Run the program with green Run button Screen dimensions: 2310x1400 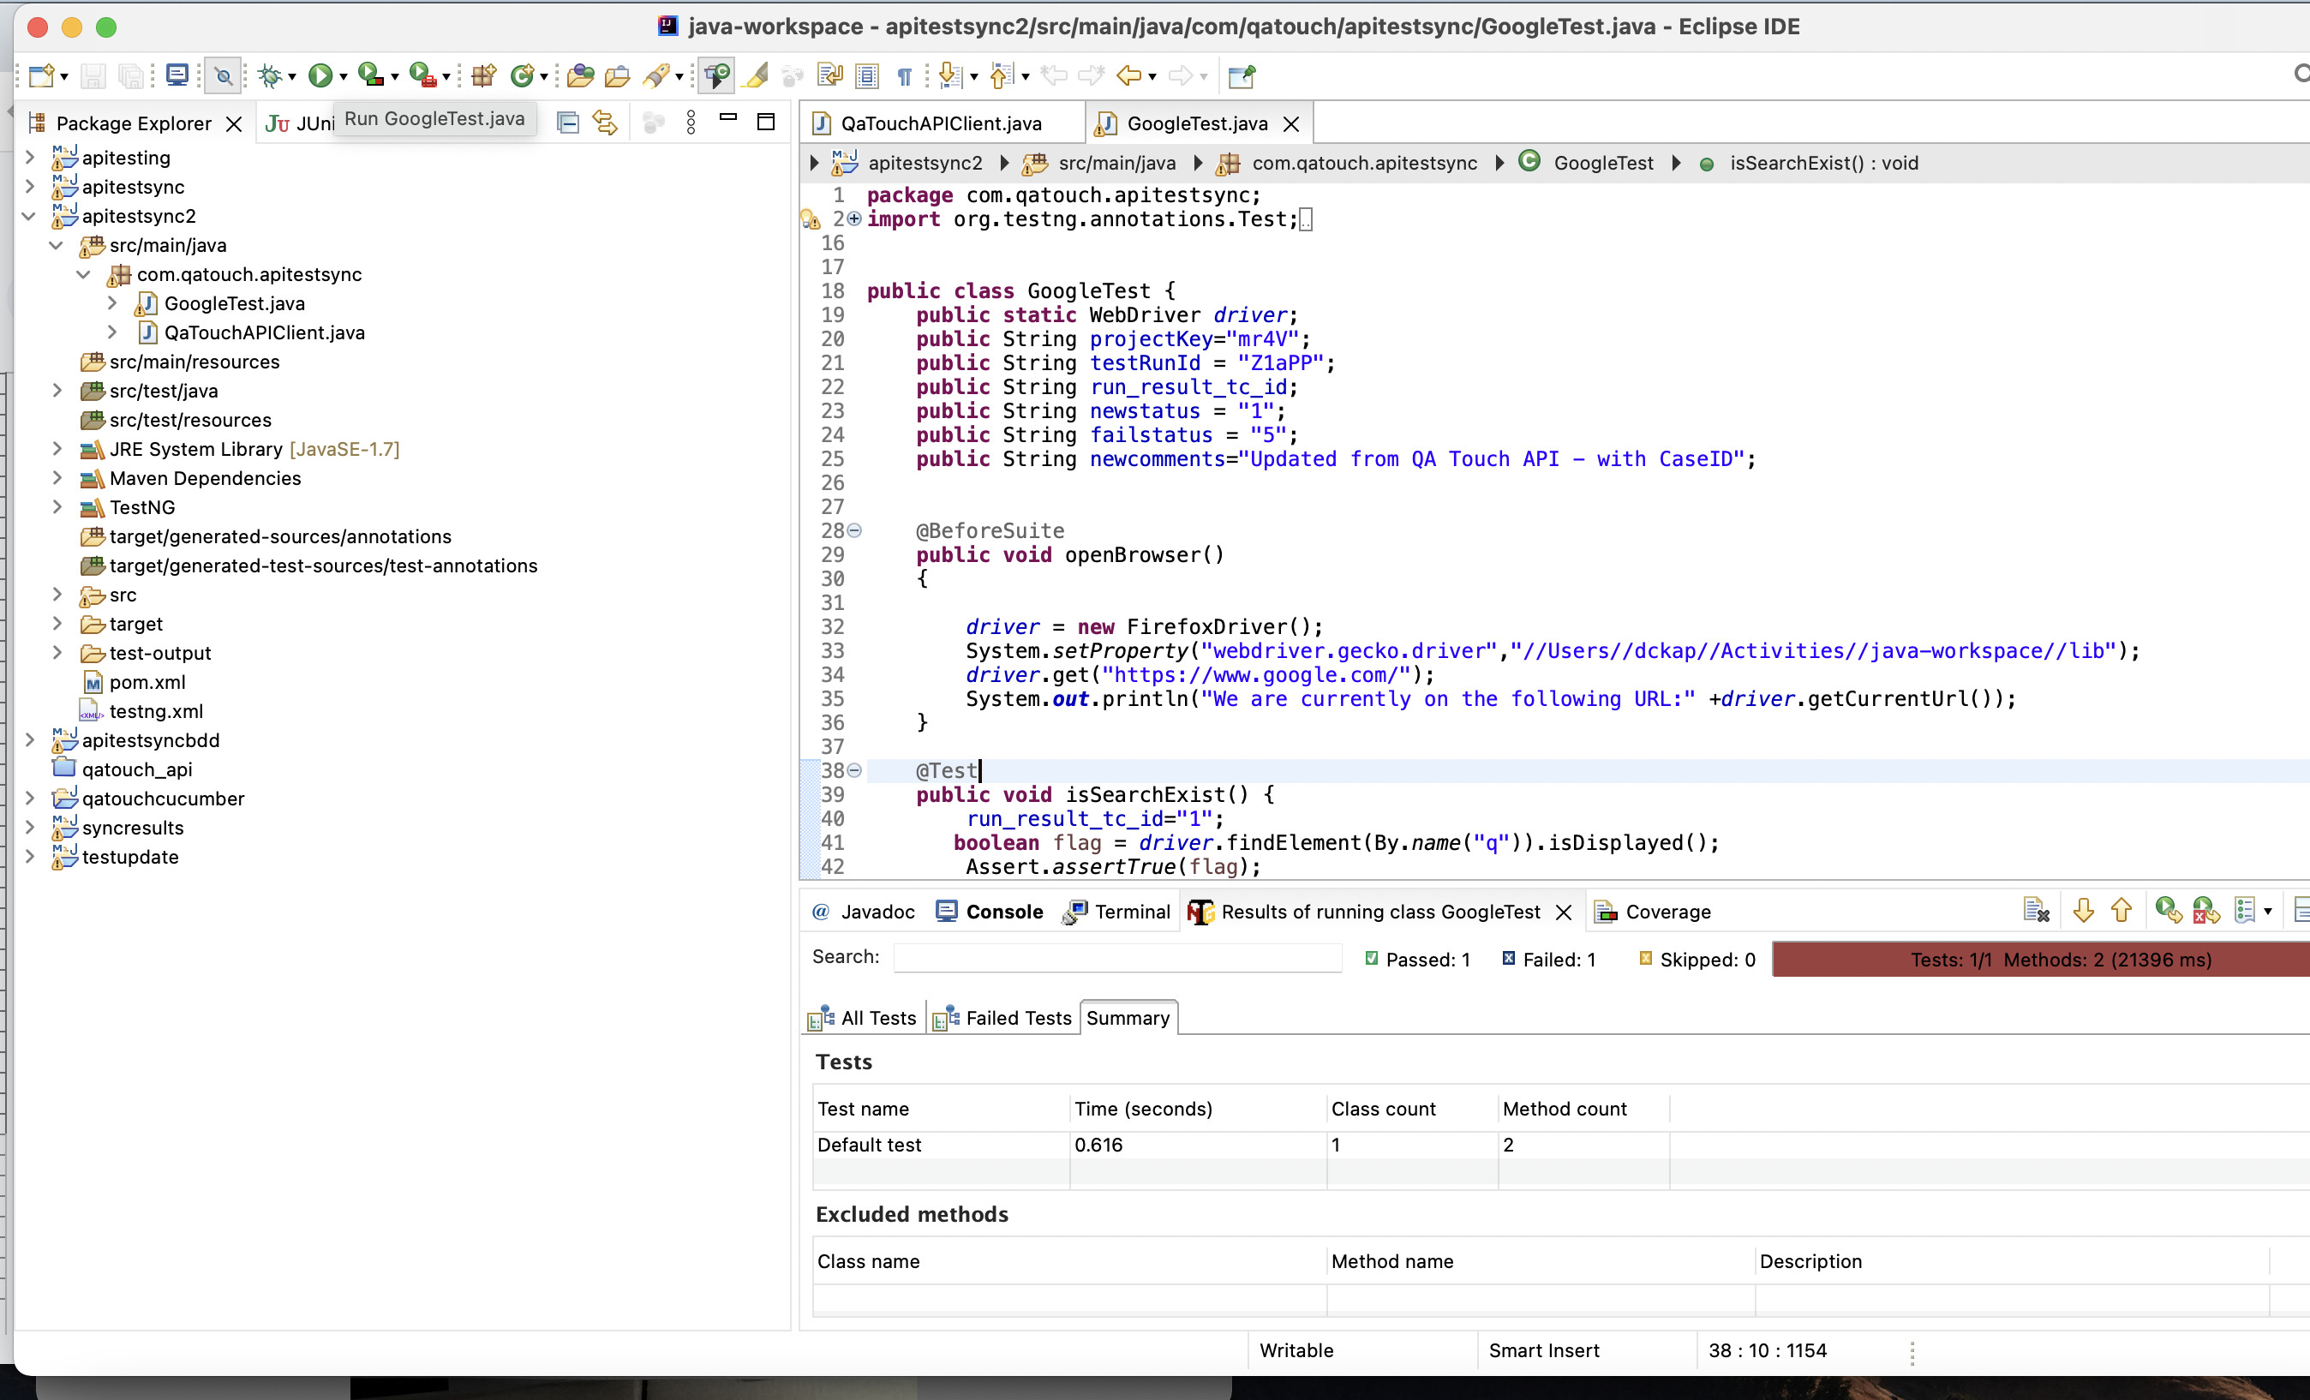320,75
